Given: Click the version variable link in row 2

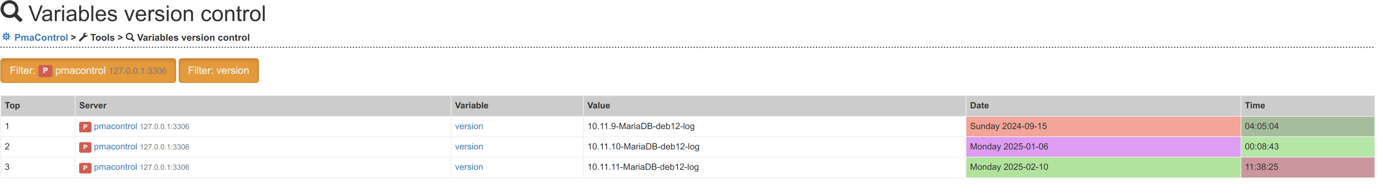Looking at the screenshot, I should (469, 147).
